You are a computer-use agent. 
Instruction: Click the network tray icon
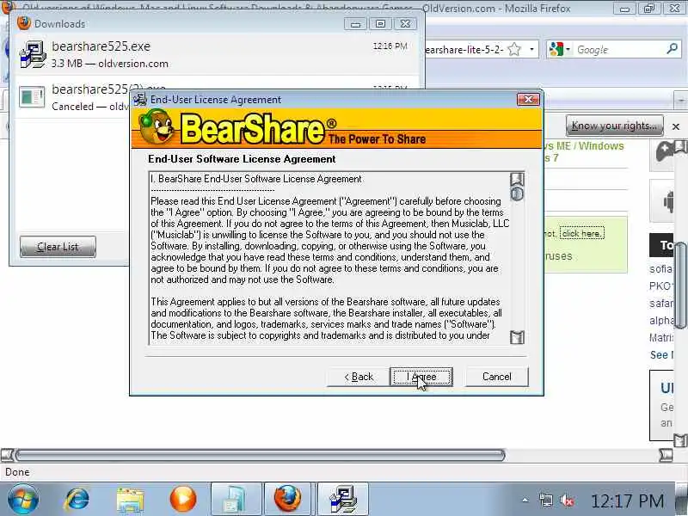[546, 501]
